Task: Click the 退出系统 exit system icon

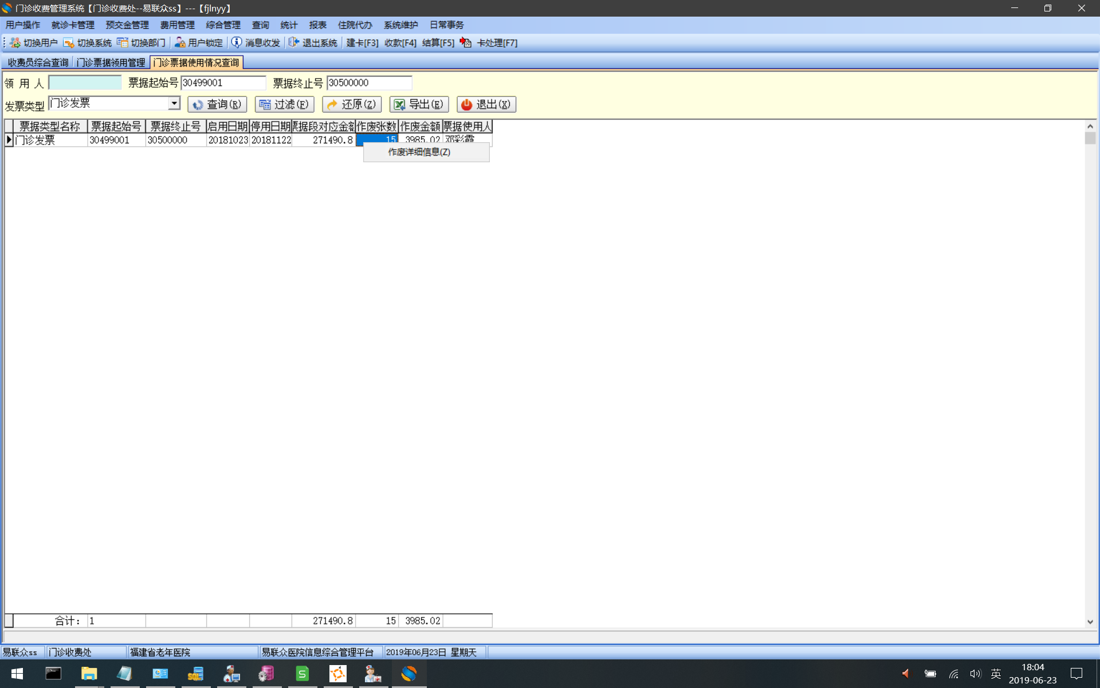Action: pyautogui.click(x=294, y=43)
